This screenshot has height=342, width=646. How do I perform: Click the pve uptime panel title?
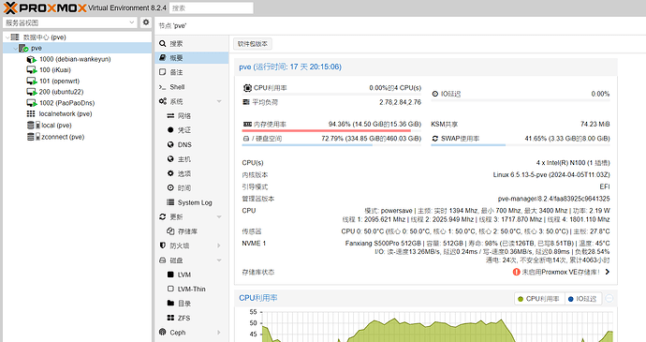[290, 67]
